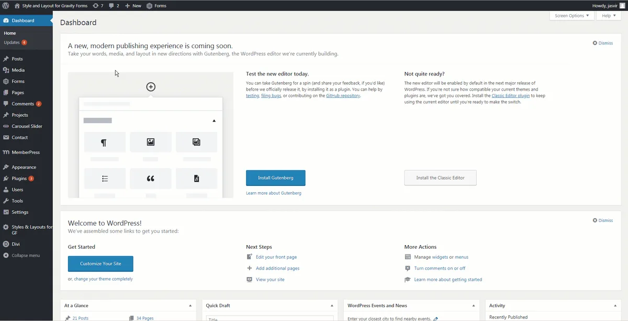This screenshot has width=628, height=321.
Task: Open the Screen Options dropdown
Action: pyautogui.click(x=571, y=16)
